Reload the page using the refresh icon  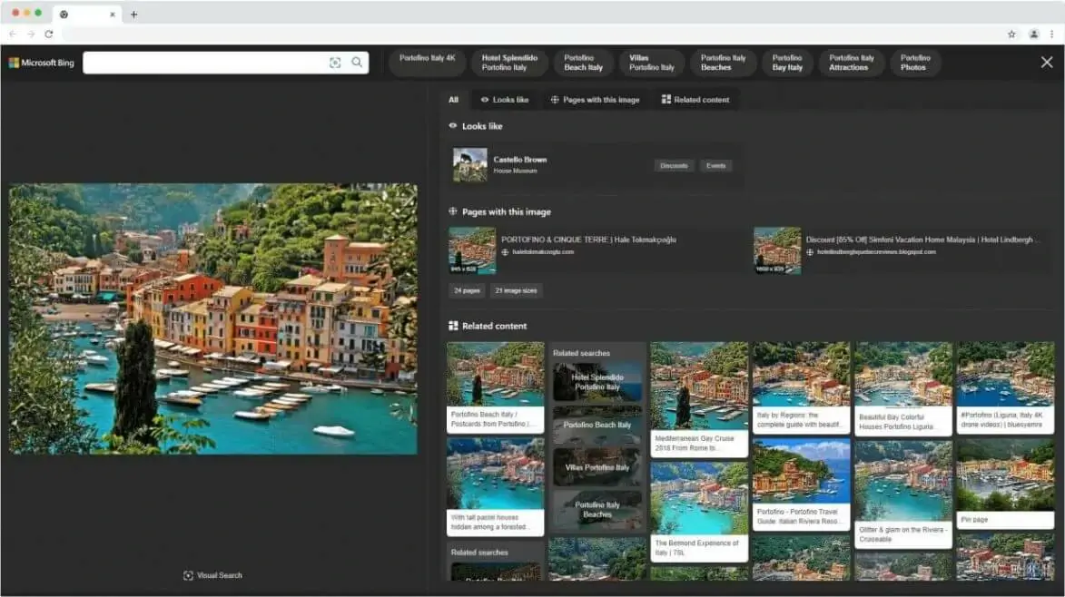tap(47, 33)
